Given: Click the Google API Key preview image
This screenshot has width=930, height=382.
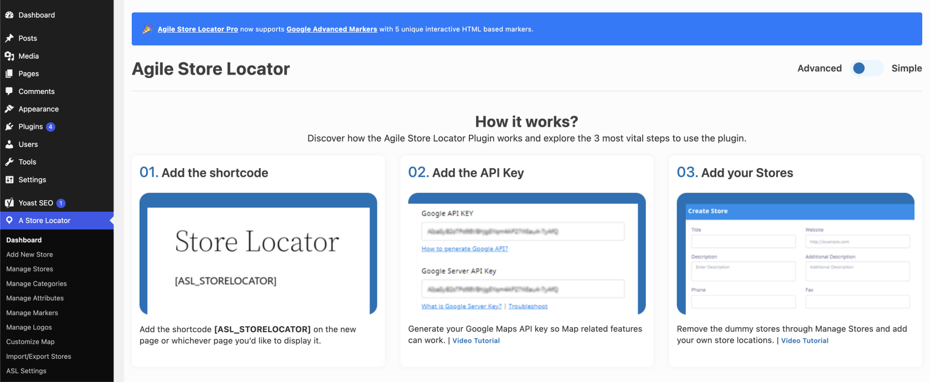Looking at the screenshot, I should pyautogui.click(x=527, y=254).
